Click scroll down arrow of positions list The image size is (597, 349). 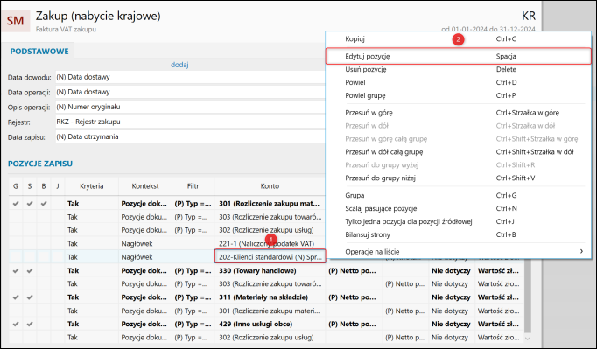527,338
